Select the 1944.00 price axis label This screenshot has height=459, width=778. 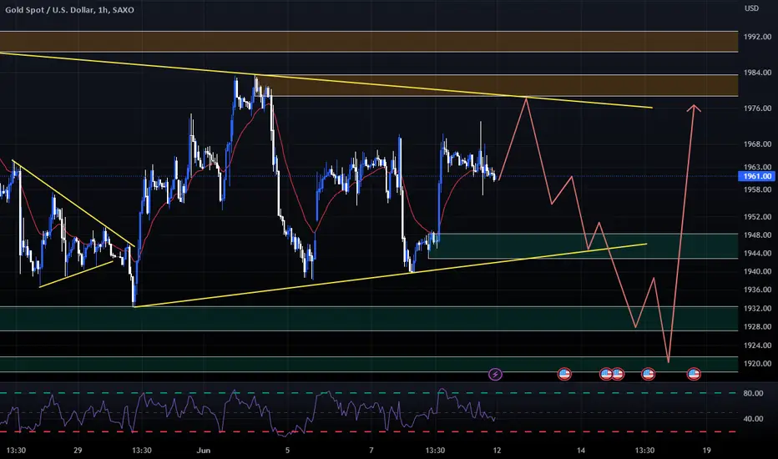pos(757,253)
